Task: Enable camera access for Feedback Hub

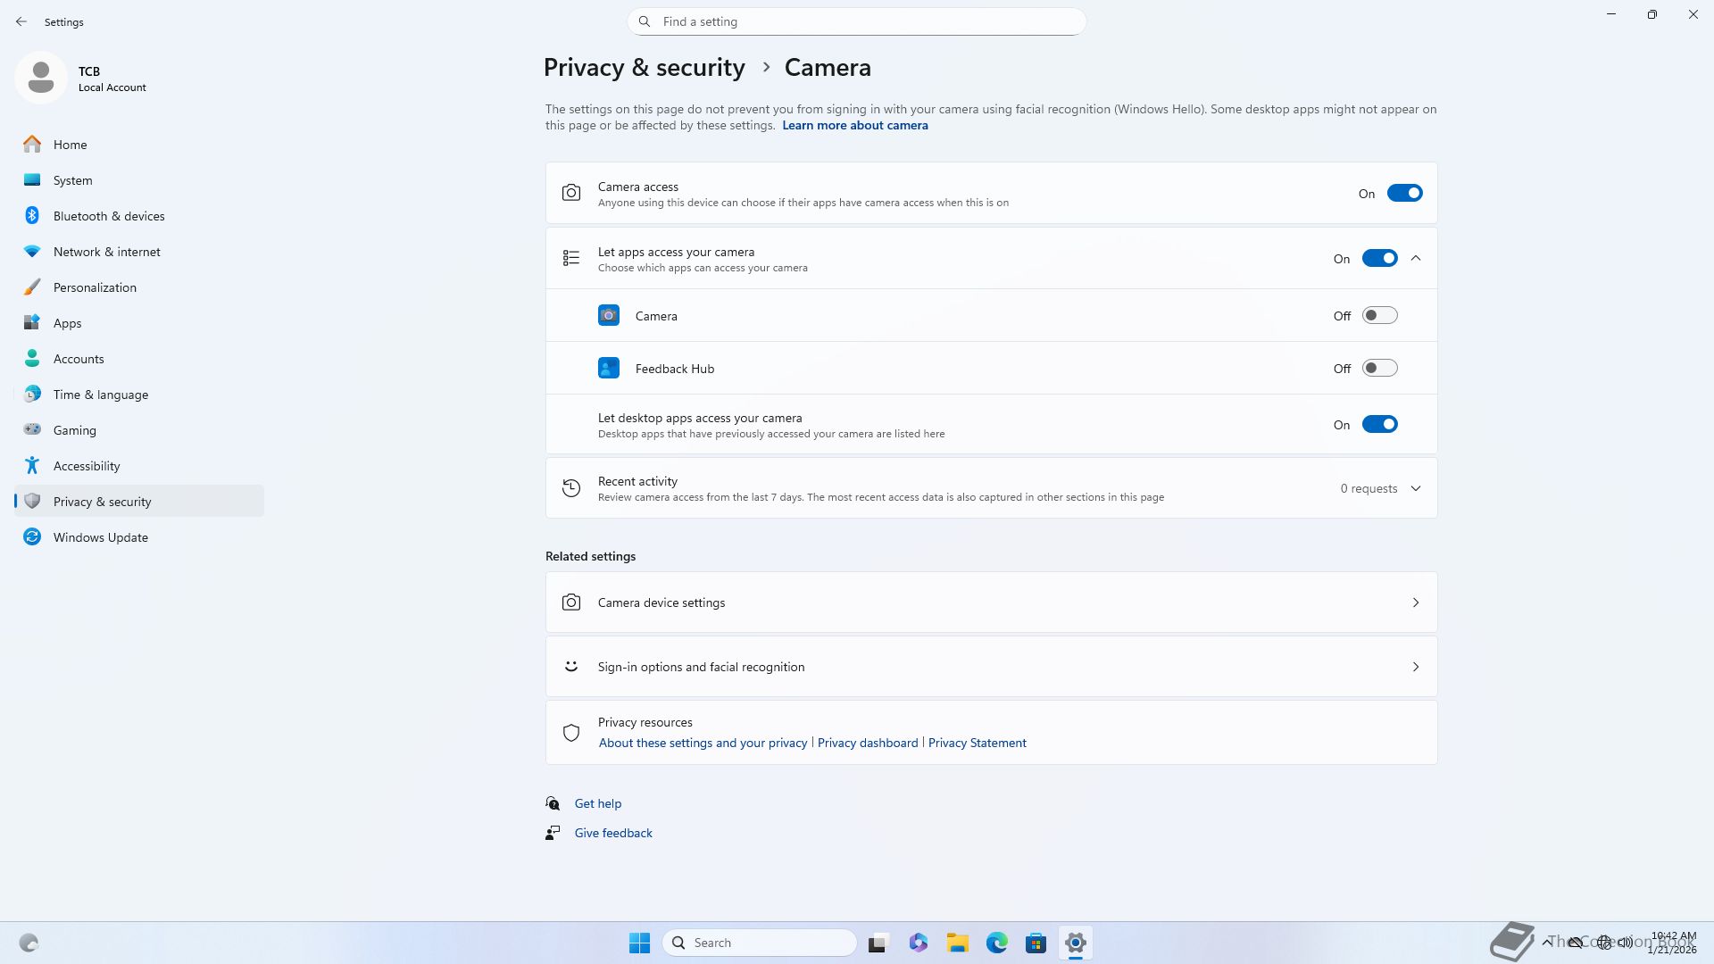Action: click(x=1379, y=369)
